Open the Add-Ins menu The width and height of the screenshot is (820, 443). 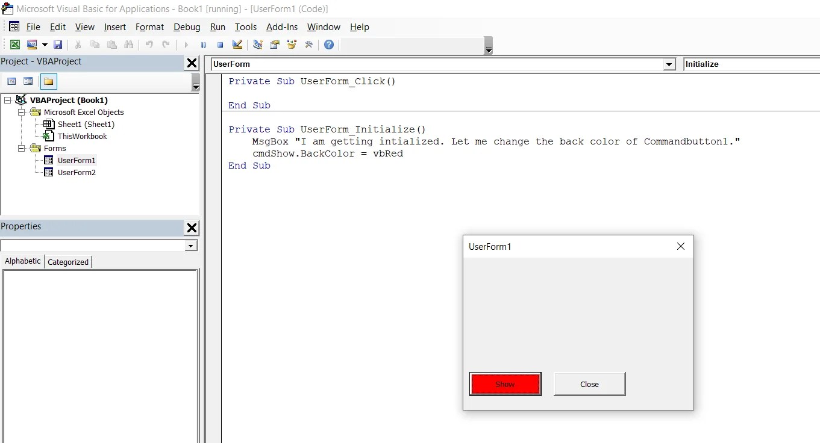(281, 27)
